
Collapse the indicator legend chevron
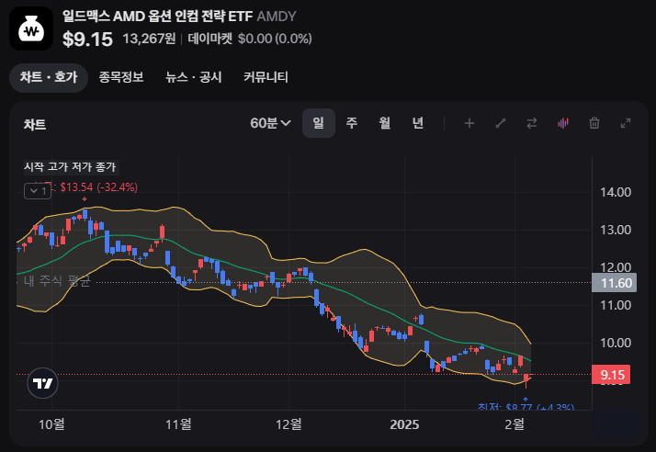pyautogui.click(x=38, y=191)
